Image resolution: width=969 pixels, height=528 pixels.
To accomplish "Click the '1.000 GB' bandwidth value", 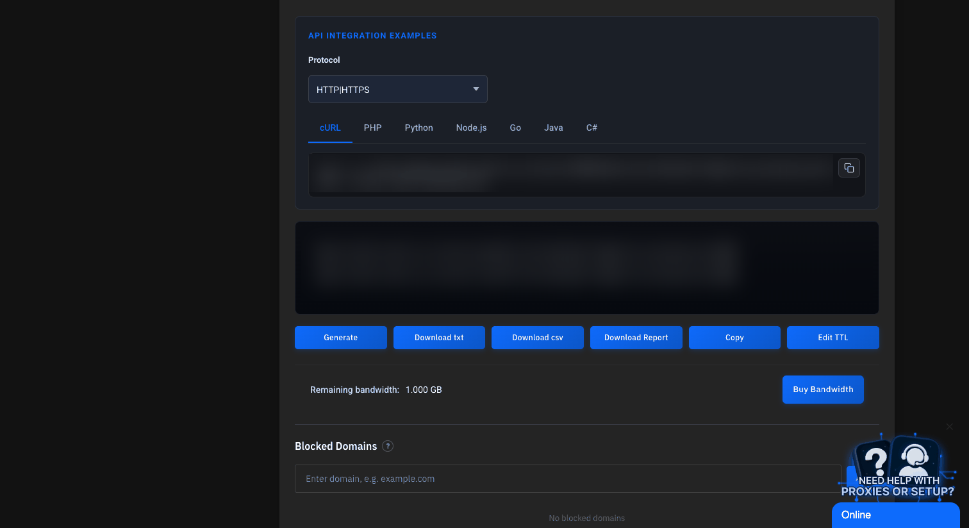I will coord(424,390).
